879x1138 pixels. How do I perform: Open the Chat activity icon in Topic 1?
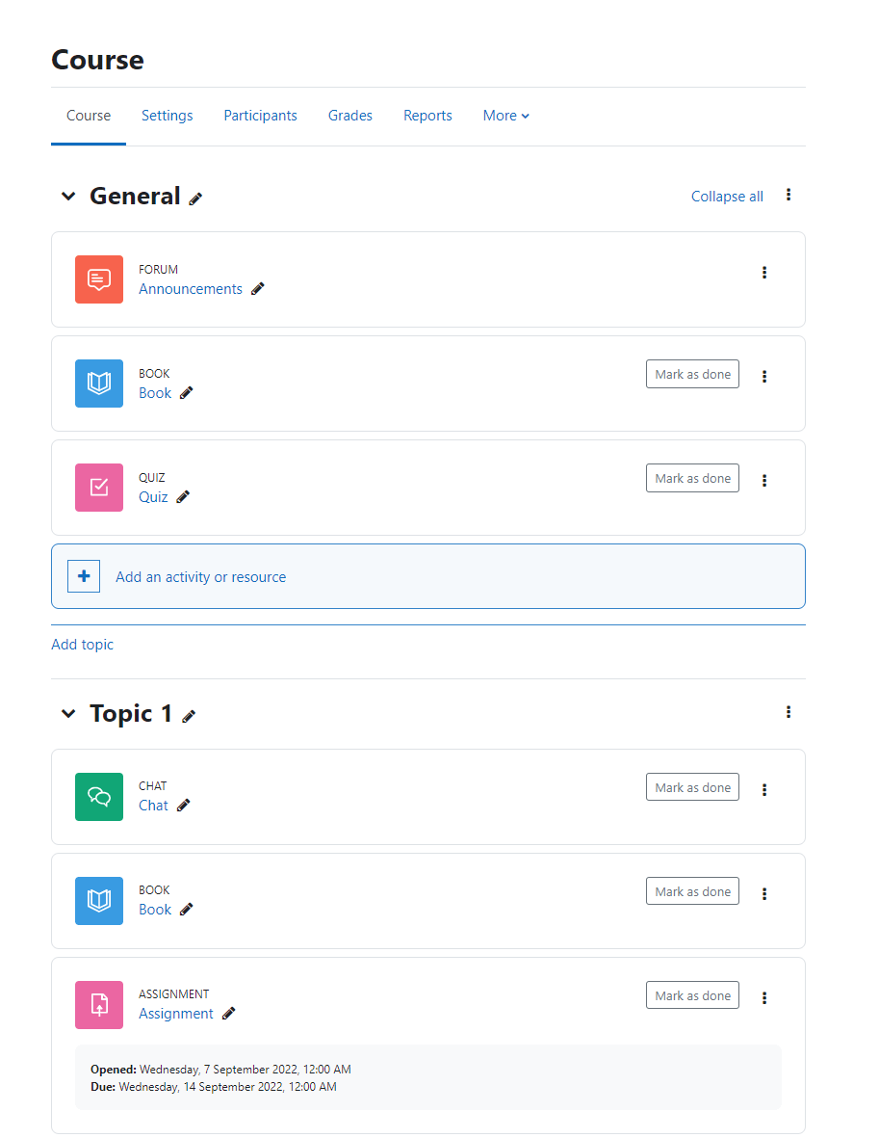(x=98, y=797)
